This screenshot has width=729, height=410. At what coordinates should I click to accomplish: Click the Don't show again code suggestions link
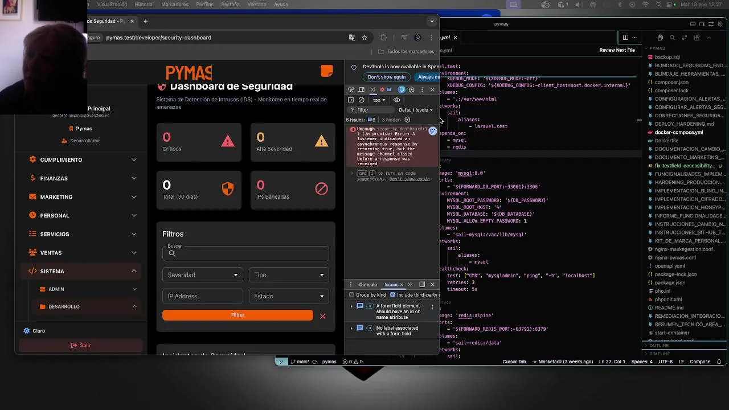click(409, 179)
